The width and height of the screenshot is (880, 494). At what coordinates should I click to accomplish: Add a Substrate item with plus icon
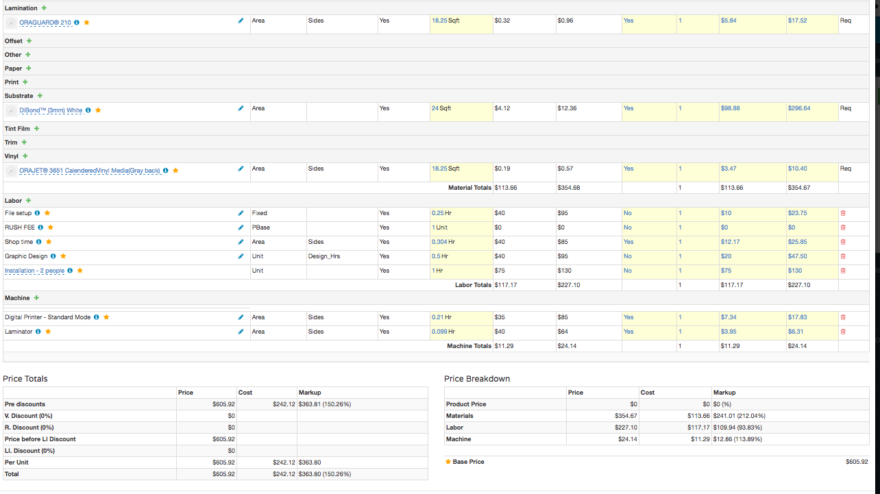tap(40, 96)
